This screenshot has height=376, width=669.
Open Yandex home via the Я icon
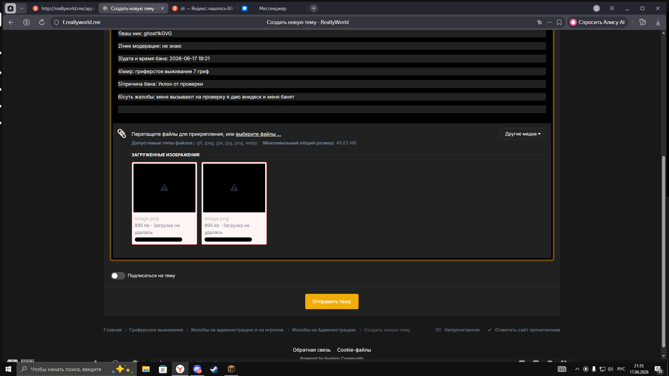pos(26,22)
